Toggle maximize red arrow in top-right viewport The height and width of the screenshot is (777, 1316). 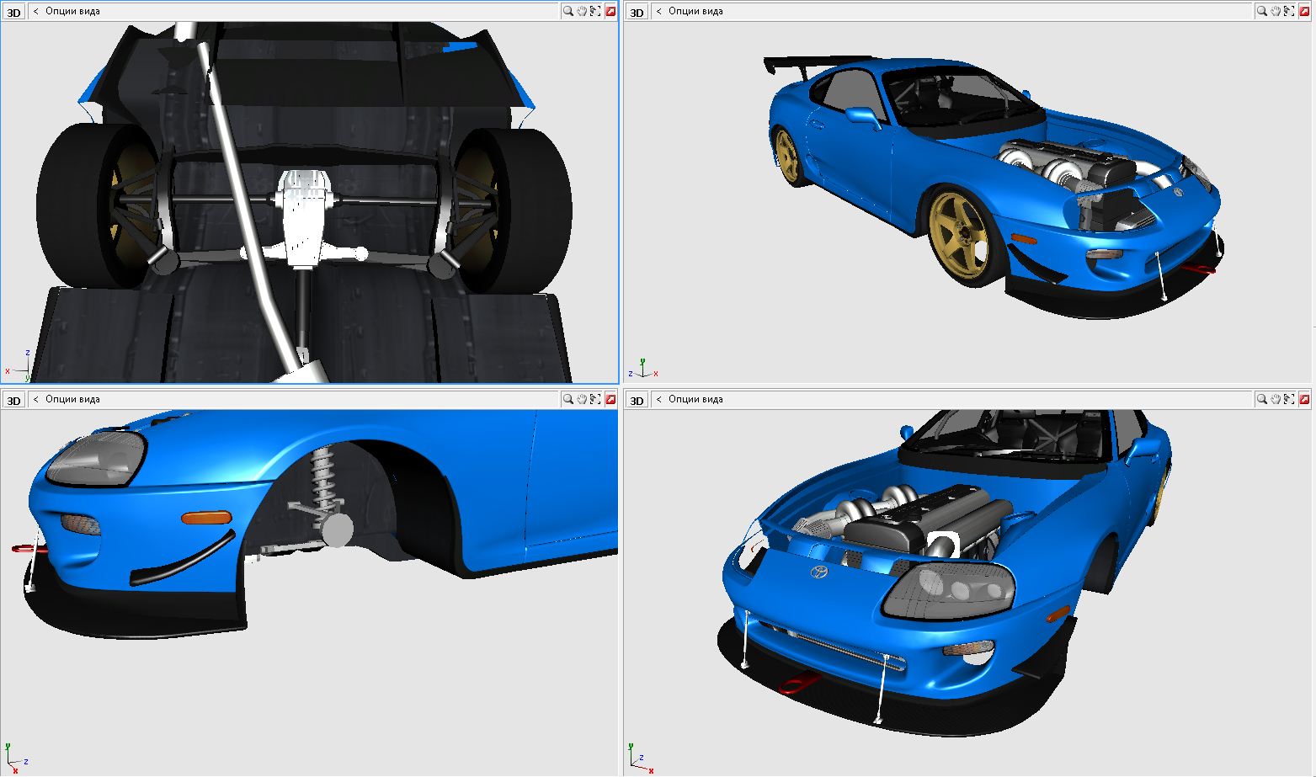pos(1305,12)
